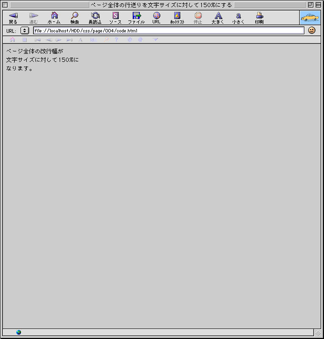Click the checkmark icon in link bar
The width and height of the screenshot is (324, 339).
(156, 40)
